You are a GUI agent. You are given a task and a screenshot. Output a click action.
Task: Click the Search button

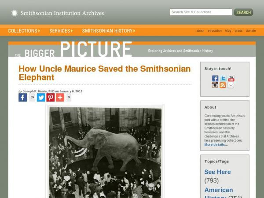[x=243, y=12]
